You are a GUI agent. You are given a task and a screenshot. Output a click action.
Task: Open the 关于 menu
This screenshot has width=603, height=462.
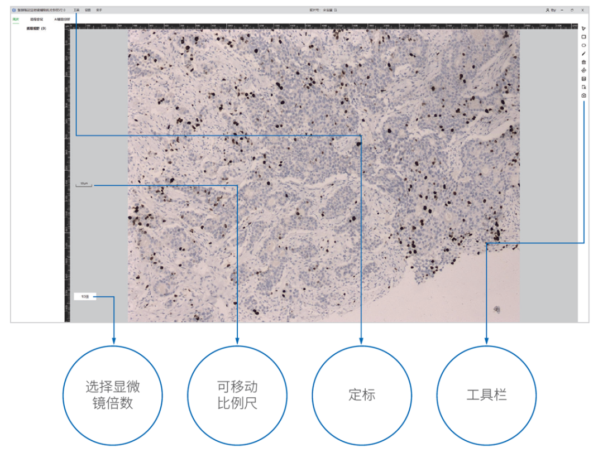point(99,10)
